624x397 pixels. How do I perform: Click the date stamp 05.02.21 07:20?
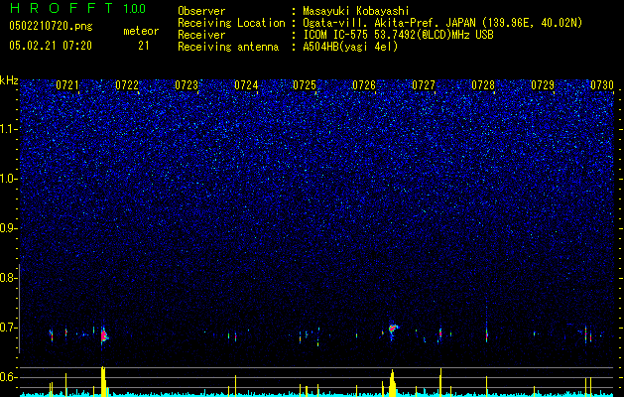tap(51, 46)
